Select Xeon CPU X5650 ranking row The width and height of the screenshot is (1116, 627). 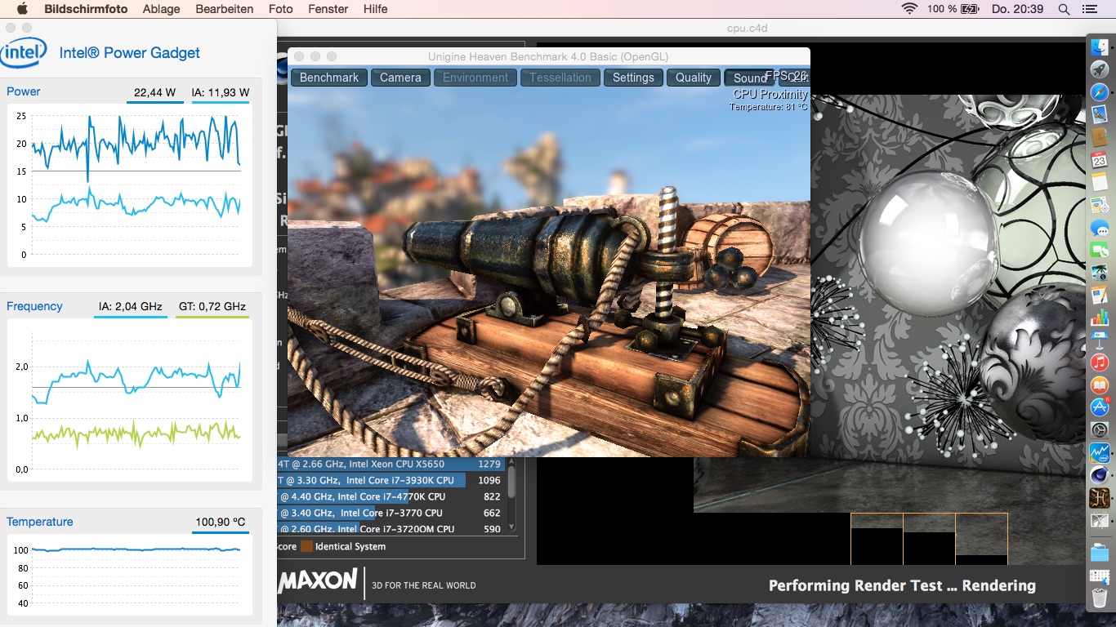(391, 464)
